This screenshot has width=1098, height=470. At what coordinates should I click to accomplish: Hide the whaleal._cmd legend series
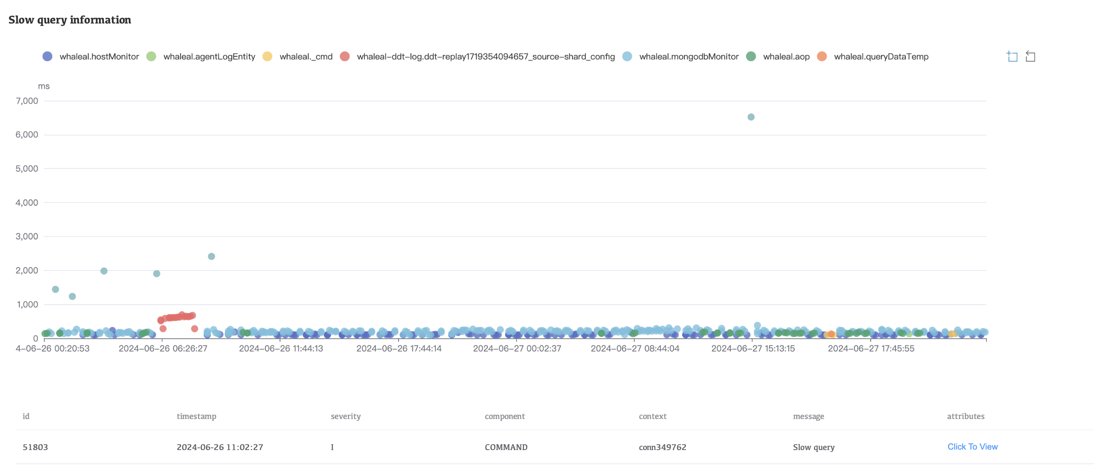[x=297, y=56]
